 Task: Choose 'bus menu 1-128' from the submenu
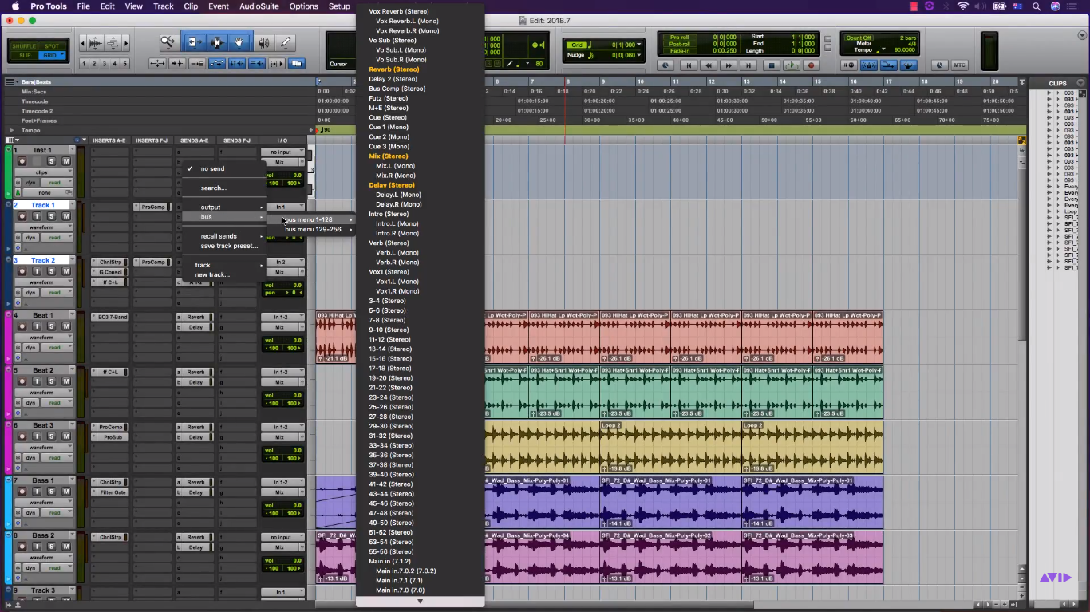[315, 218]
